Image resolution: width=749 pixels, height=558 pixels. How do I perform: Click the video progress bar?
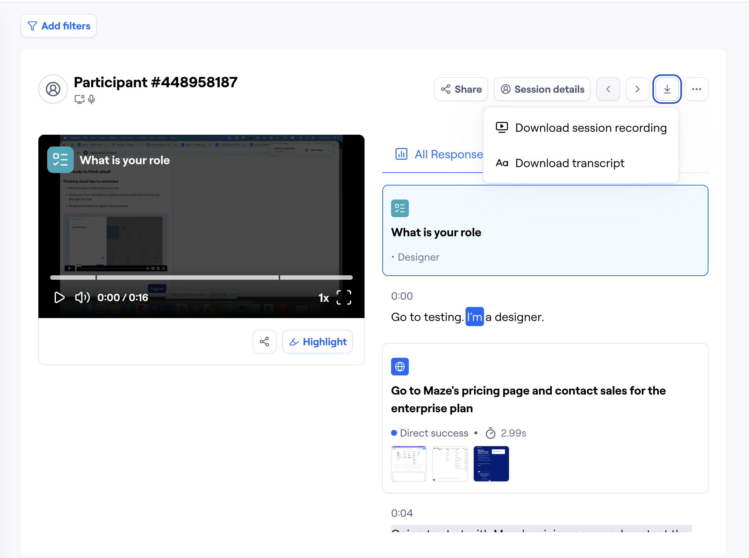point(201,278)
